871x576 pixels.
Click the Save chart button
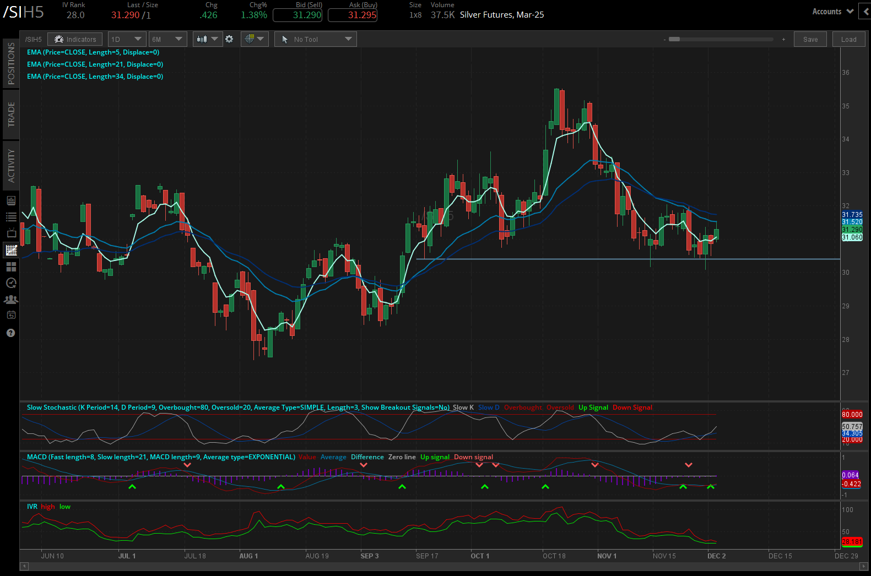[810, 39]
